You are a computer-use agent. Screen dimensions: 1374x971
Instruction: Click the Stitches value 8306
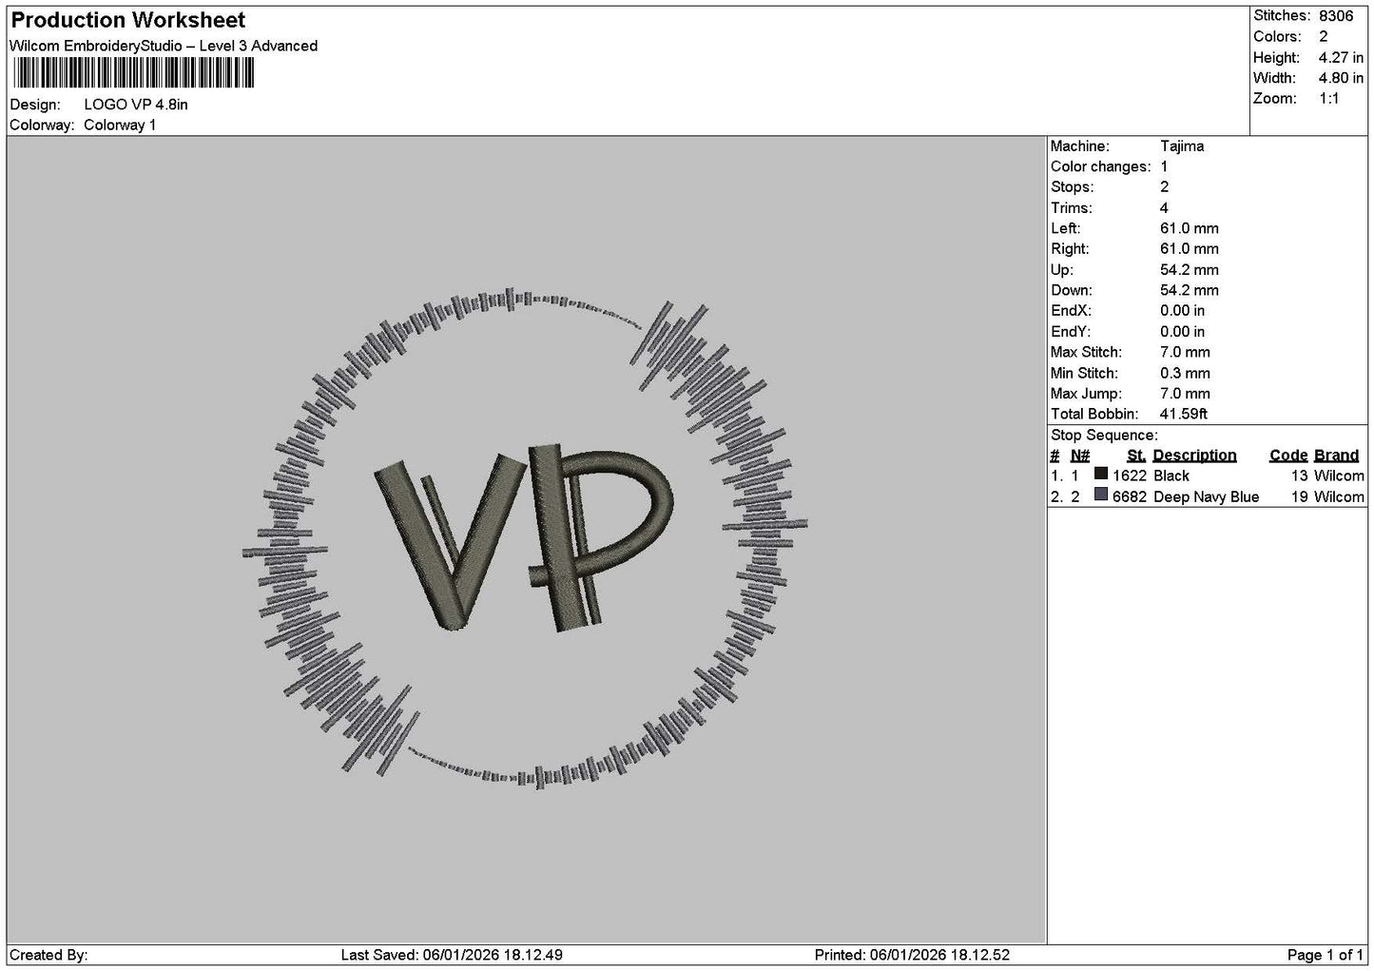1336,16
